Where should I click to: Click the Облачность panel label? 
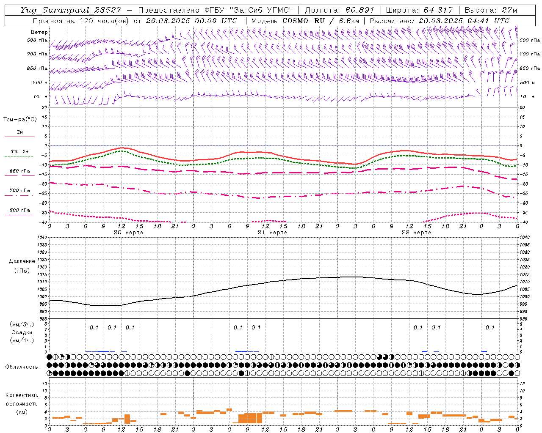tap(22, 367)
